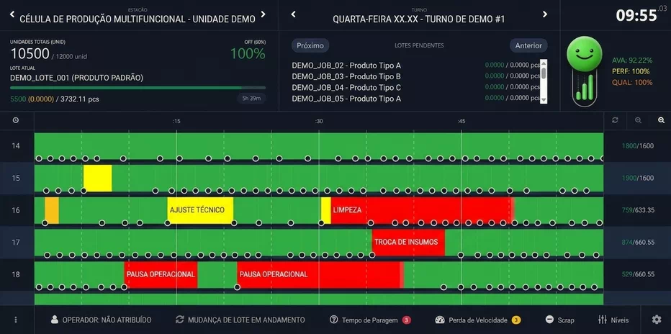Click the 09:55 clock display
This screenshot has width=671, height=334.
(636, 15)
